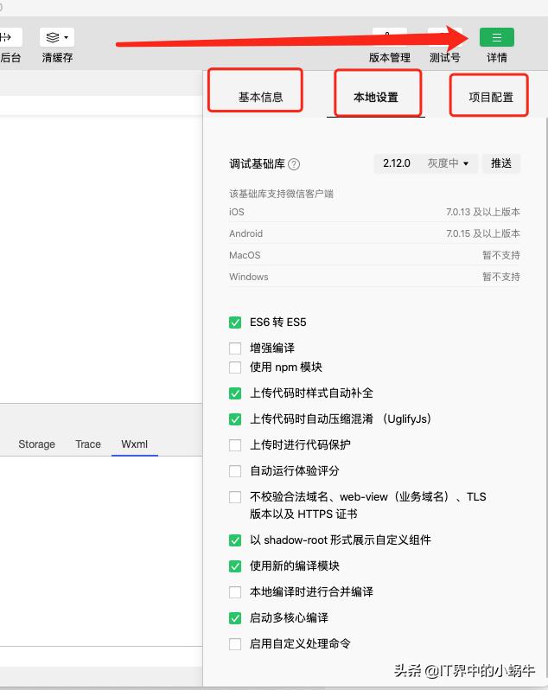Viewport: 548px width, 690px height.
Task: Click the Windows support row label
Action: (x=248, y=277)
